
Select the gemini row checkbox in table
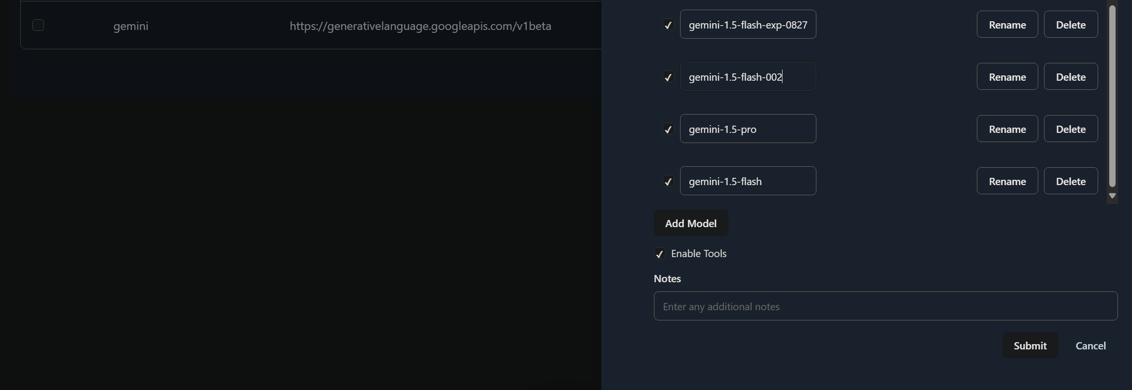(x=38, y=25)
